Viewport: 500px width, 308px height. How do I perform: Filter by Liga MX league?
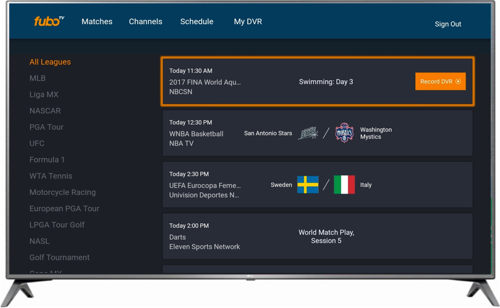pos(44,95)
